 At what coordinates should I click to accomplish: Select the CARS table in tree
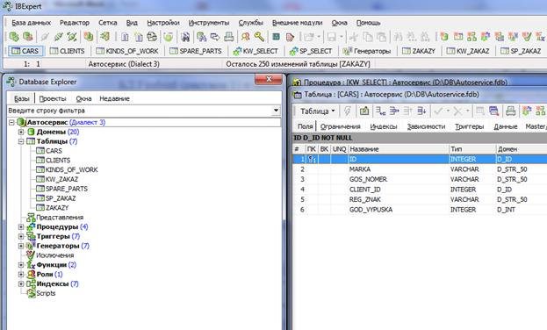[x=54, y=151]
